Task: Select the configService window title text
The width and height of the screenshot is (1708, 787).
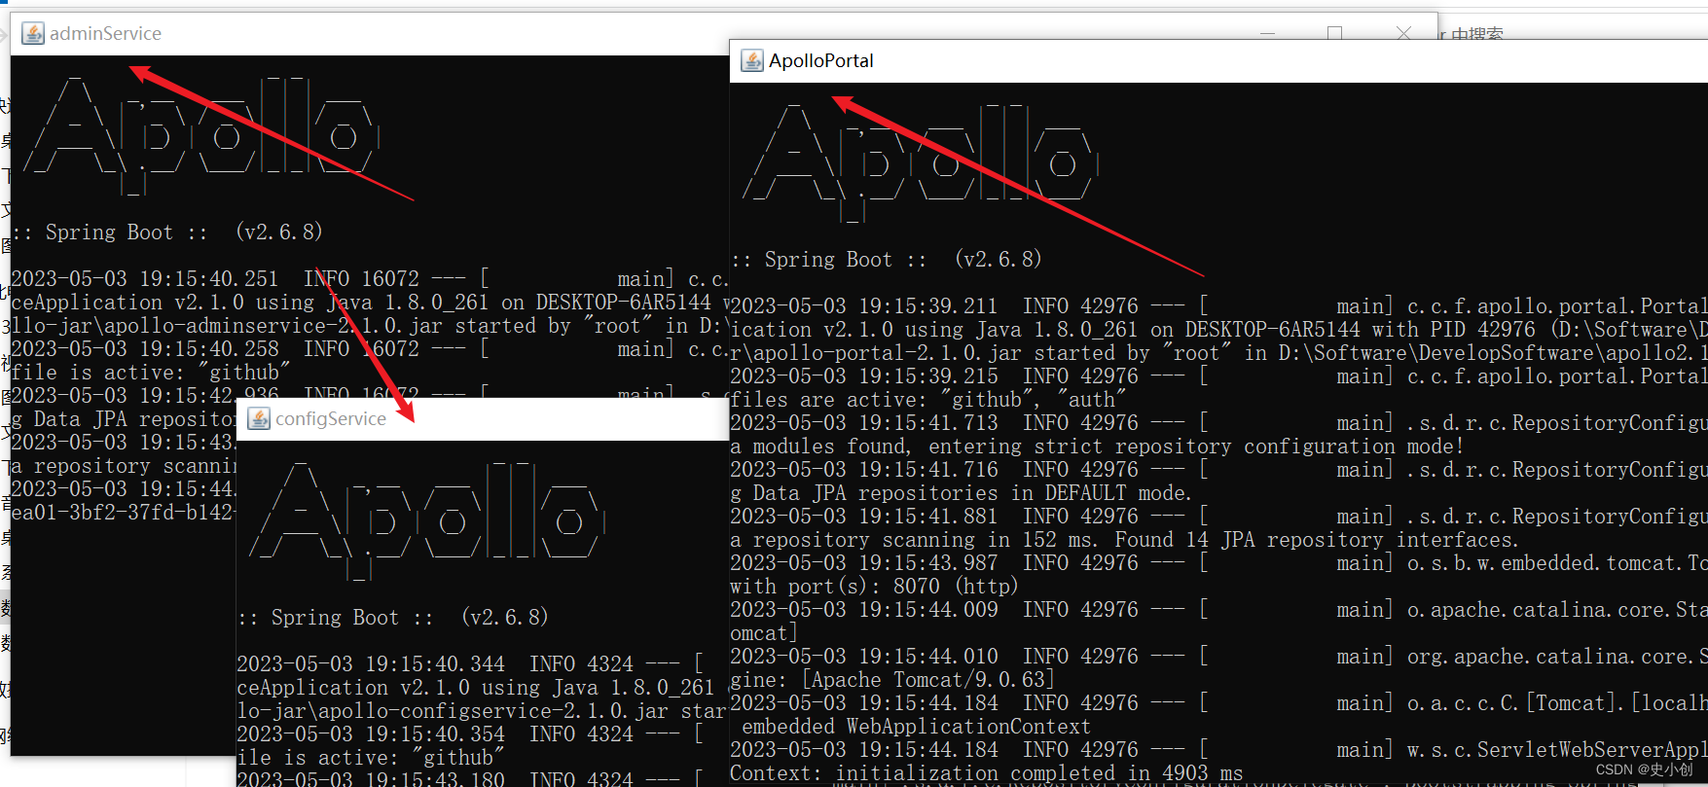Action: tap(331, 418)
